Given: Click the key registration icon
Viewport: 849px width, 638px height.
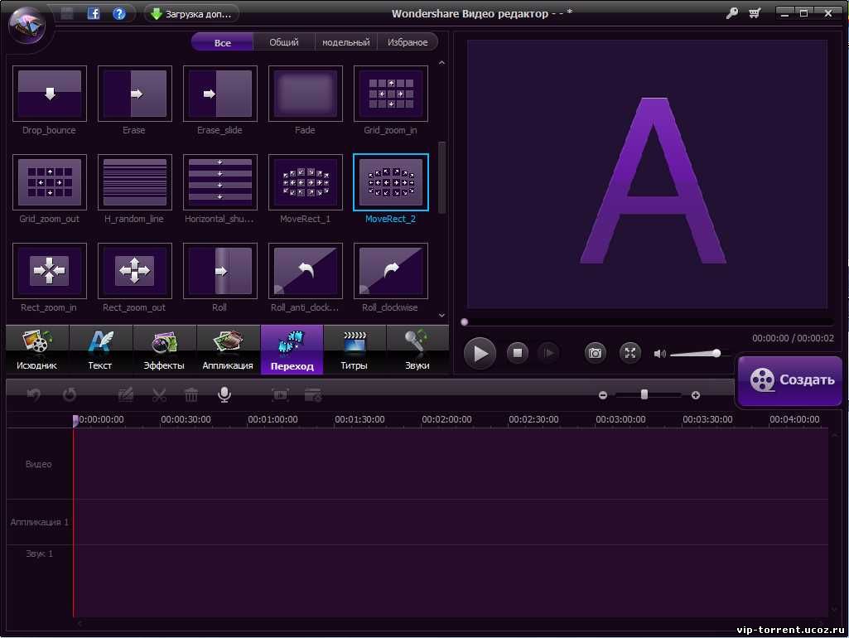Looking at the screenshot, I should 732,13.
